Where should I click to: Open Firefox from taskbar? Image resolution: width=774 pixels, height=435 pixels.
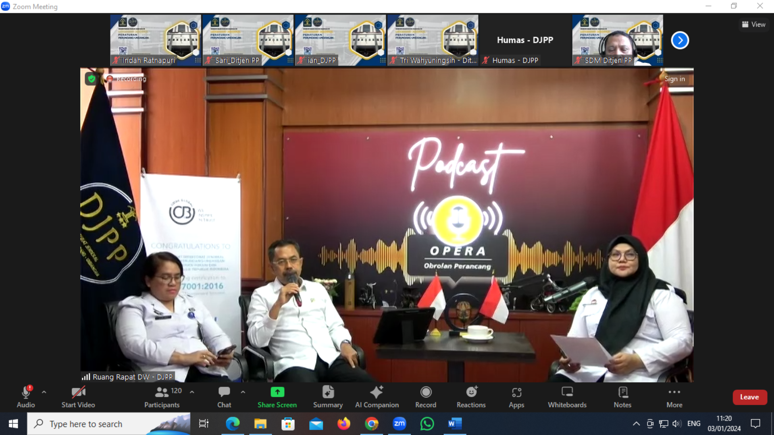tap(344, 424)
